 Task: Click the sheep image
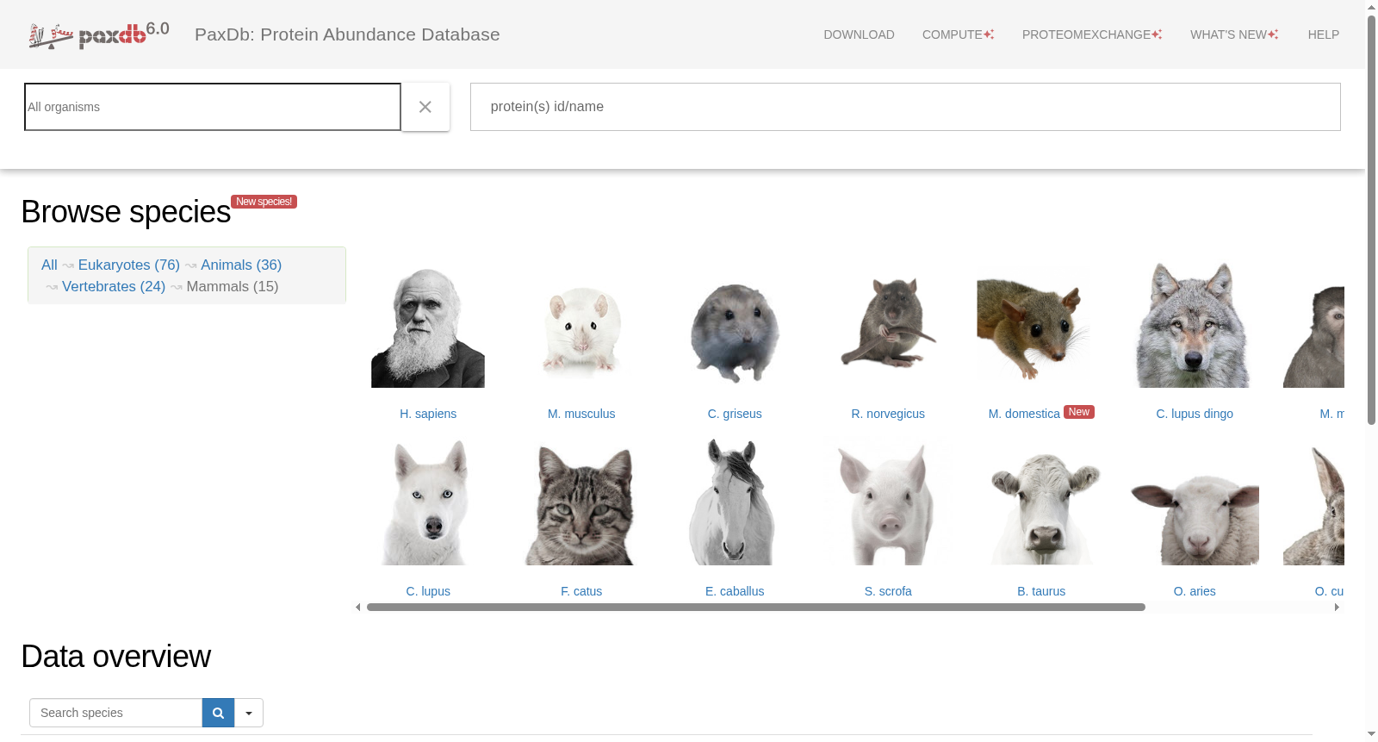point(1195,521)
